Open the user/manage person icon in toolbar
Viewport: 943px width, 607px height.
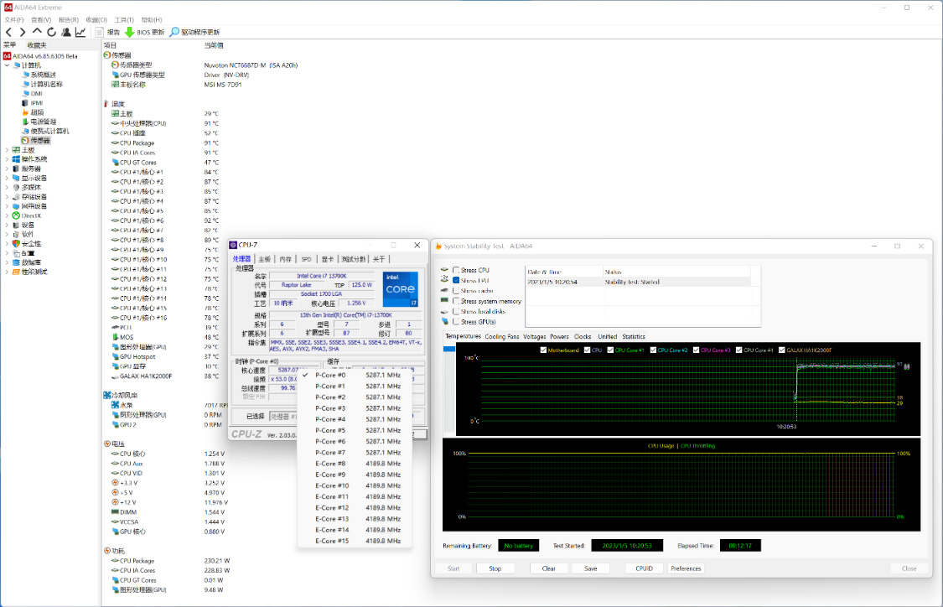(x=66, y=32)
